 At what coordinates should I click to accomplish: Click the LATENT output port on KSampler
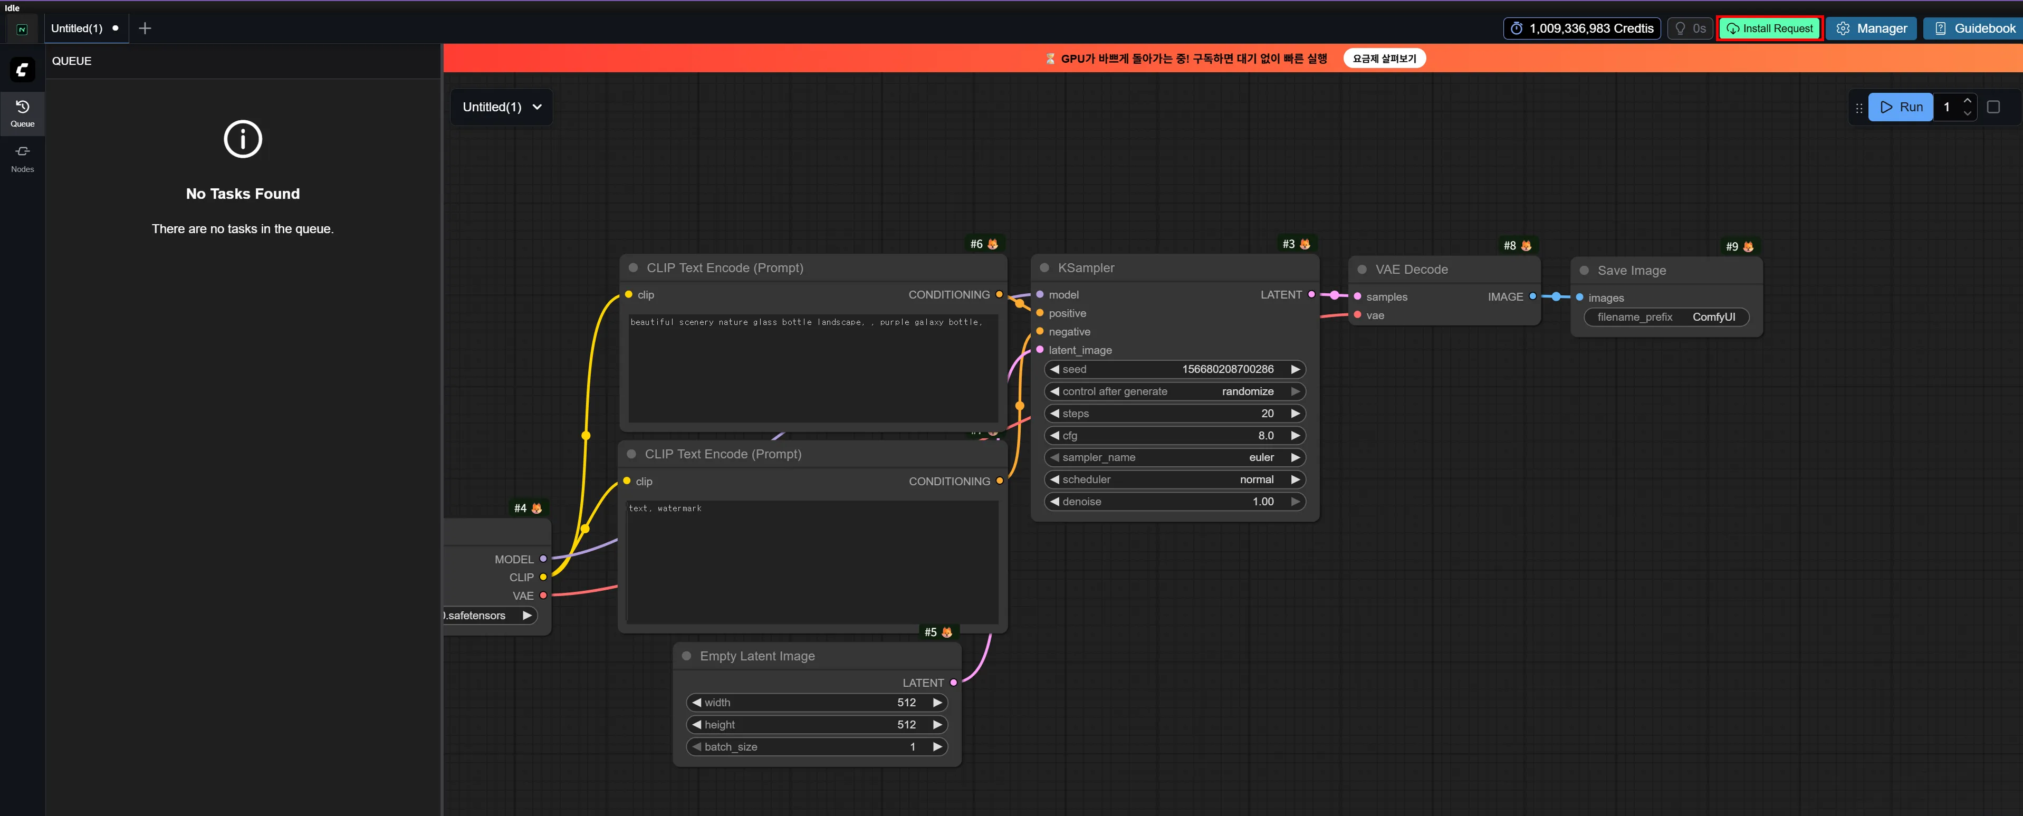tap(1311, 294)
